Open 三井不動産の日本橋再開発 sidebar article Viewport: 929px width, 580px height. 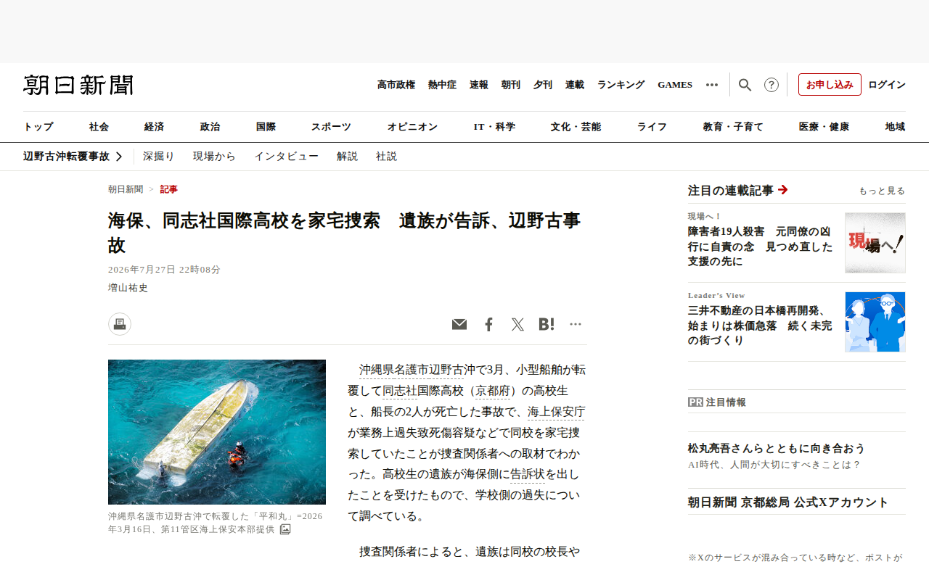tap(761, 326)
